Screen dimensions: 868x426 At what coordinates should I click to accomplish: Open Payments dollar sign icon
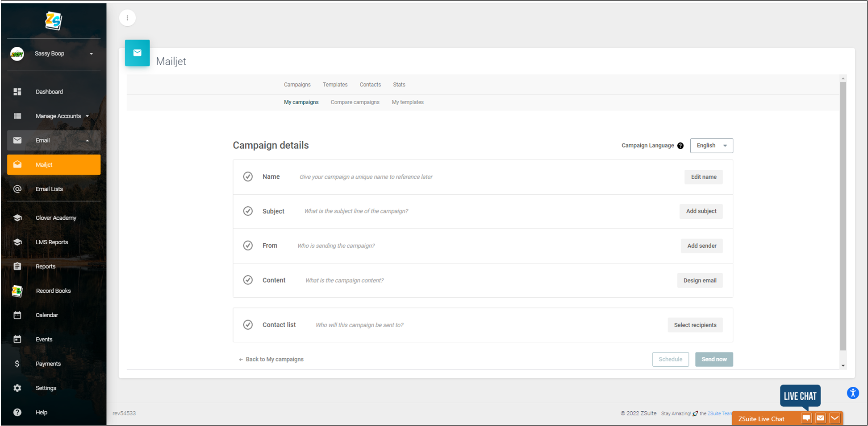[x=17, y=364]
